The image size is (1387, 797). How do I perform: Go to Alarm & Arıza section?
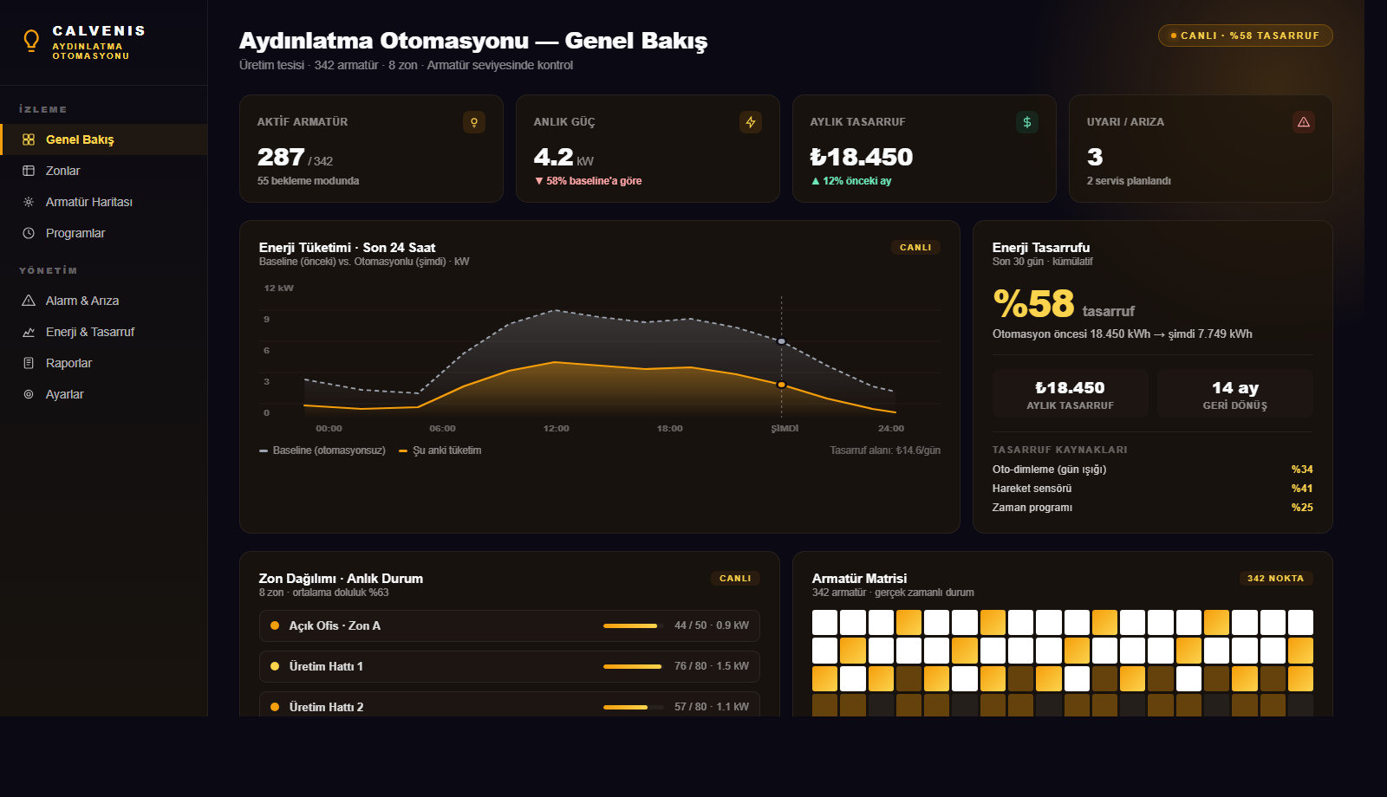point(82,301)
